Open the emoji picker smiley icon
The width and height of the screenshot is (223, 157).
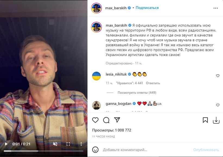click(95, 150)
